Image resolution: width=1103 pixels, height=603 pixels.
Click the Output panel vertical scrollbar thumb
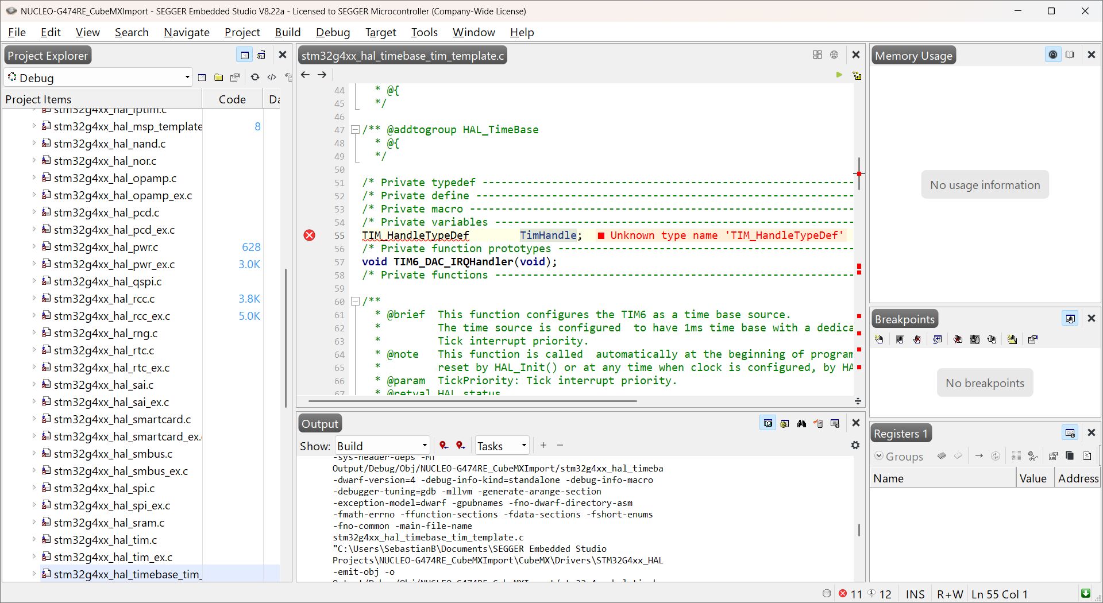pyautogui.click(x=859, y=529)
